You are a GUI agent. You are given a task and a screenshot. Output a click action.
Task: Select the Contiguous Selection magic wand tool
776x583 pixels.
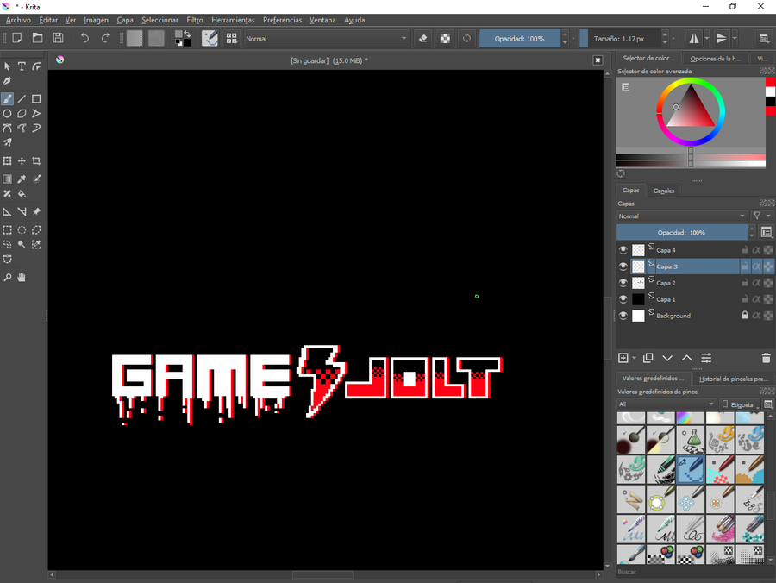(x=22, y=244)
